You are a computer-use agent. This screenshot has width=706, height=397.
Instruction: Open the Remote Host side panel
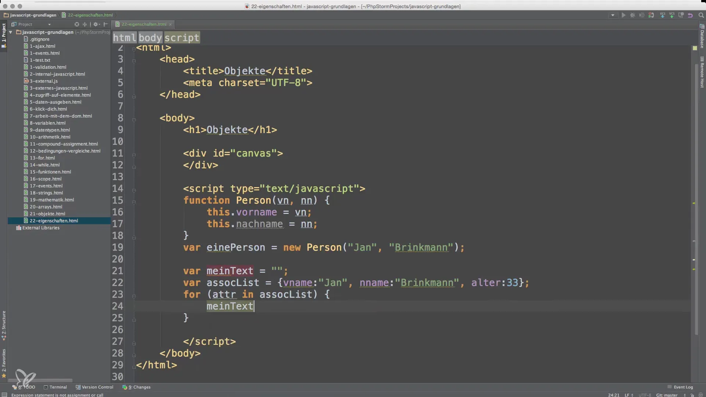pos(702,72)
